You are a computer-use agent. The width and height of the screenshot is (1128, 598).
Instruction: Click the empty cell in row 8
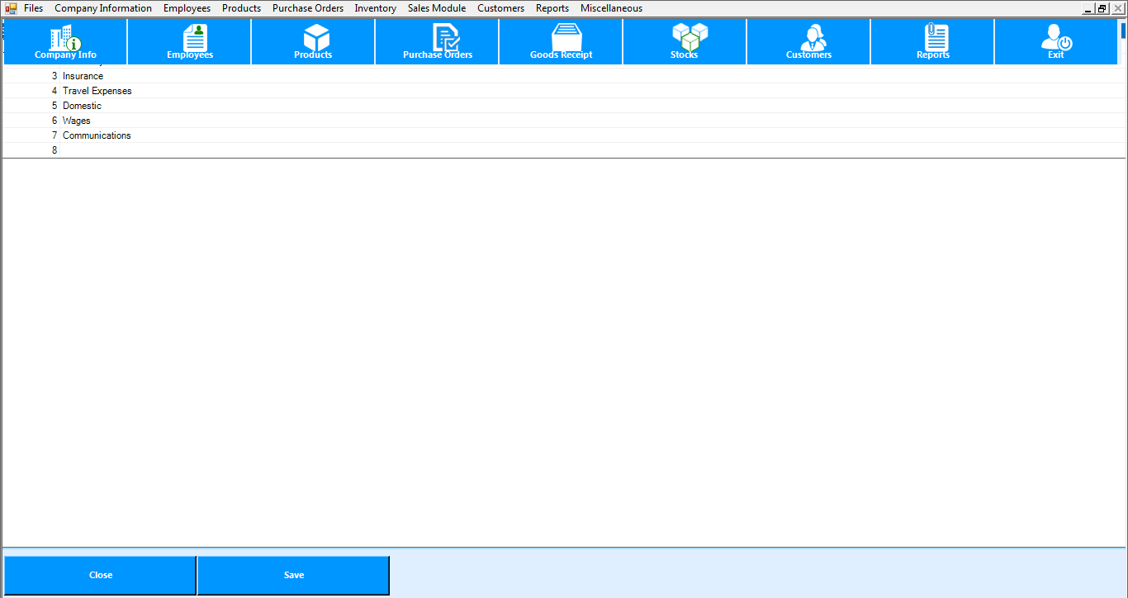[330, 150]
